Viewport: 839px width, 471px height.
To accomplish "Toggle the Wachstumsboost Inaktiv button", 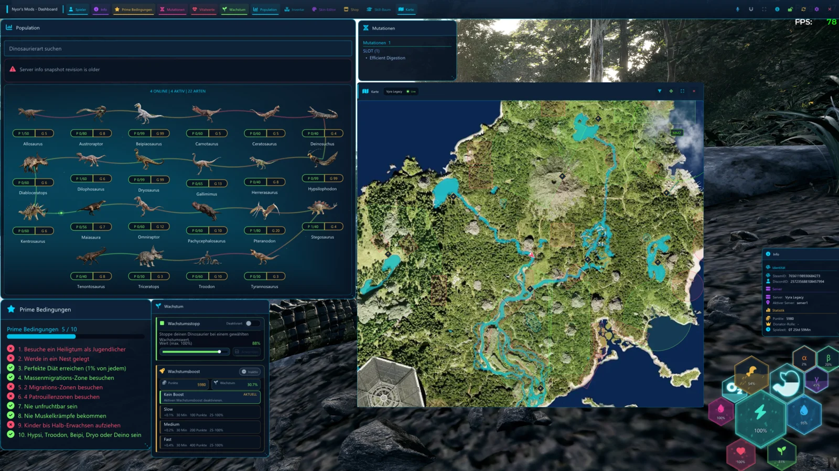I will 250,372.
